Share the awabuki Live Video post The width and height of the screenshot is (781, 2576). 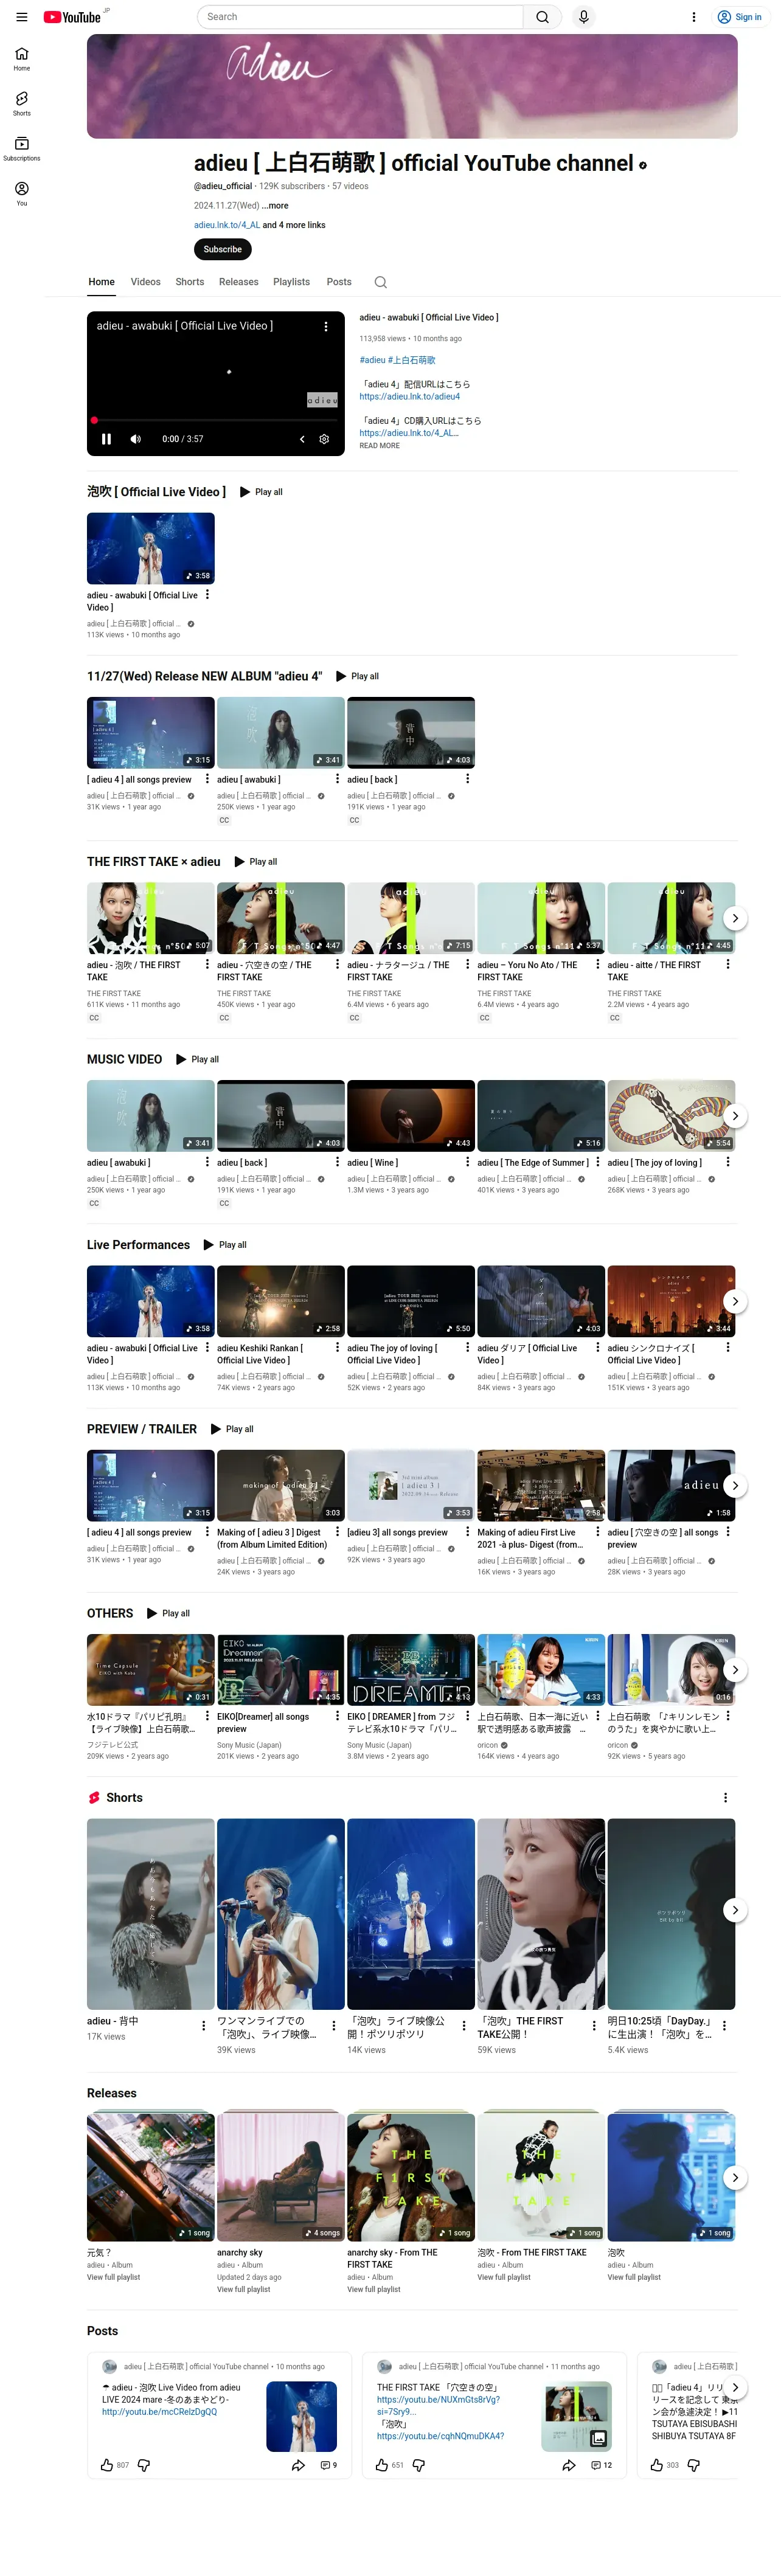298,2465
